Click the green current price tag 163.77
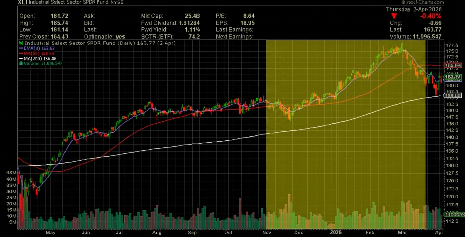 pyautogui.click(x=452, y=77)
